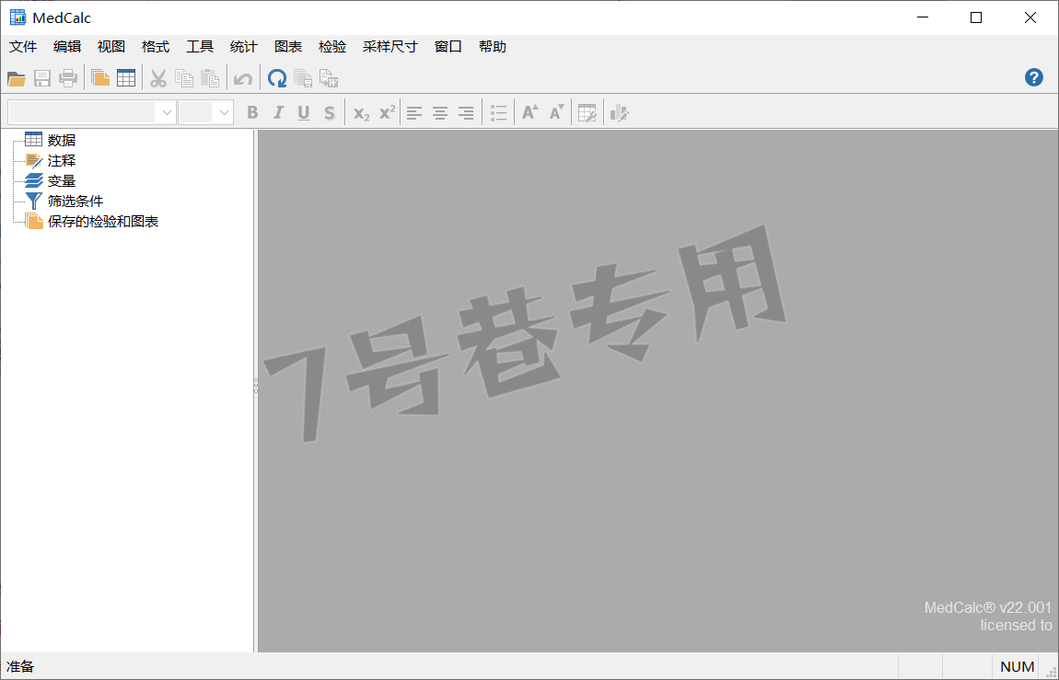Click the NUM status bar indicator
1059x680 pixels.
[x=1018, y=666]
